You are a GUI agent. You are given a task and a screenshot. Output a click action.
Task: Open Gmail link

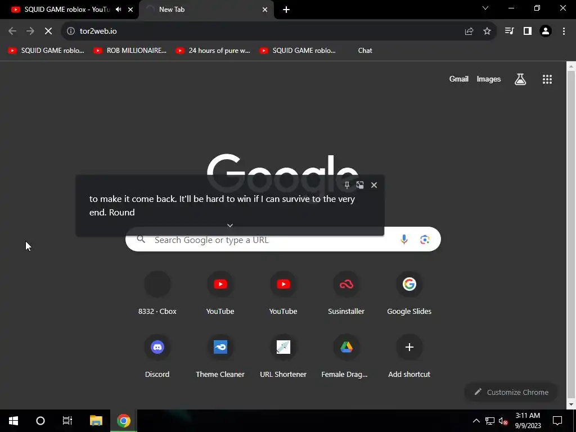(459, 79)
